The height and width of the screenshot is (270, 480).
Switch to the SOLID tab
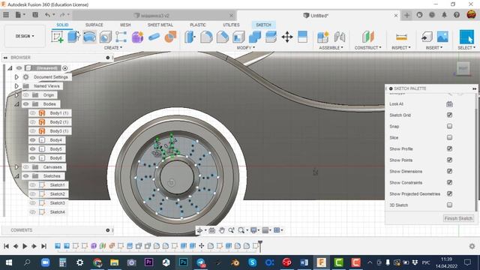point(62,25)
